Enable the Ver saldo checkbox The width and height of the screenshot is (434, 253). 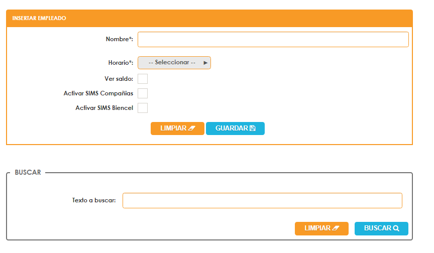[x=143, y=79]
